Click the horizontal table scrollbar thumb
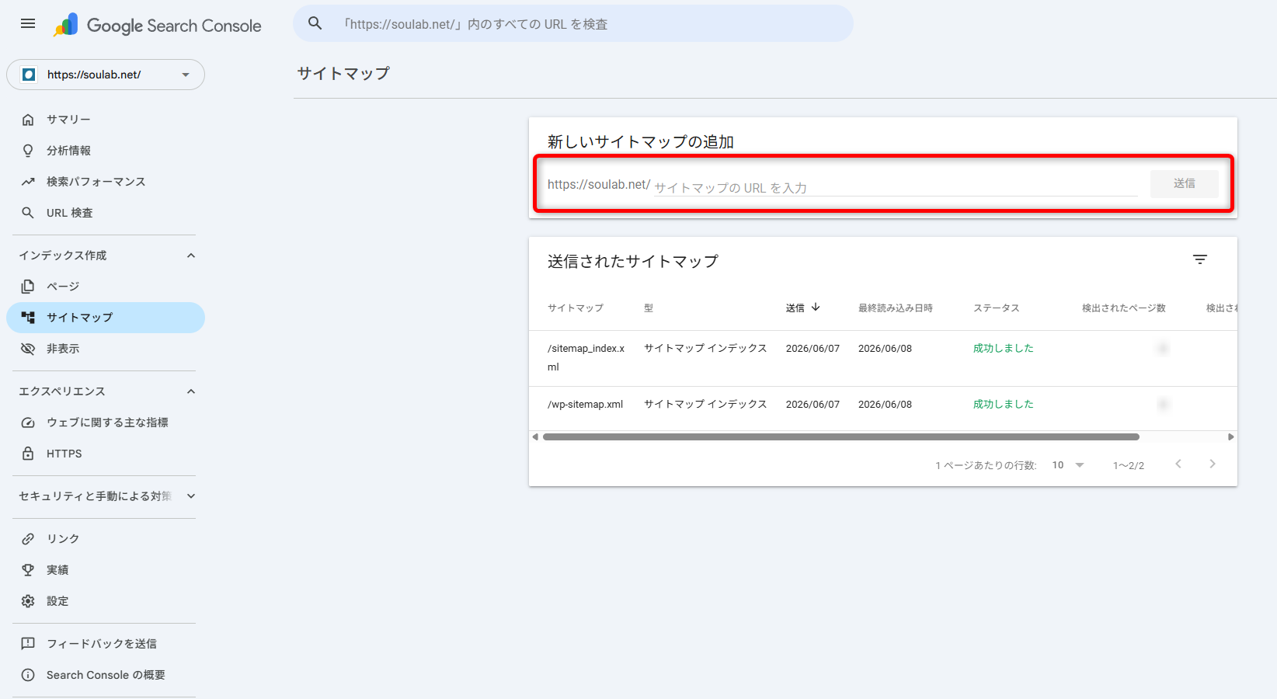The image size is (1277, 699). pyautogui.click(x=840, y=437)
